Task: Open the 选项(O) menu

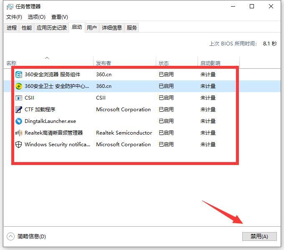Action: 37,17
